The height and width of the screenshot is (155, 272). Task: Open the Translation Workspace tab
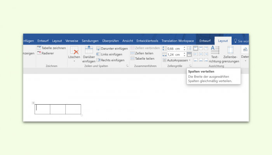[178, 41]
